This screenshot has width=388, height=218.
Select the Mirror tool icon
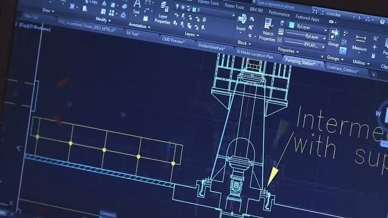[x=104, y=3]
